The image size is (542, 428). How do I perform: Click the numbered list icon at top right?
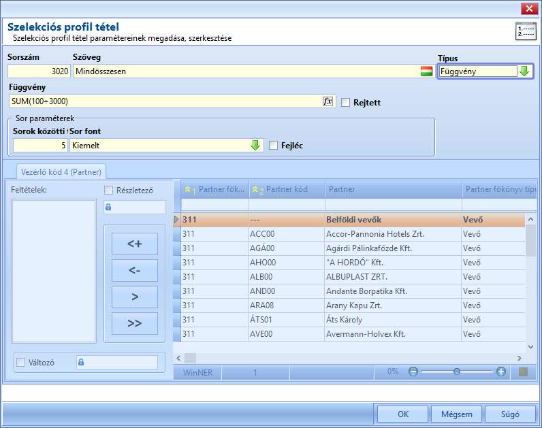(526, 31)
